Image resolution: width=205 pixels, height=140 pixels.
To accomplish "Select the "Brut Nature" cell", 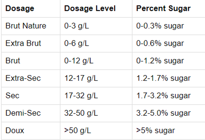I will (26, 26).
